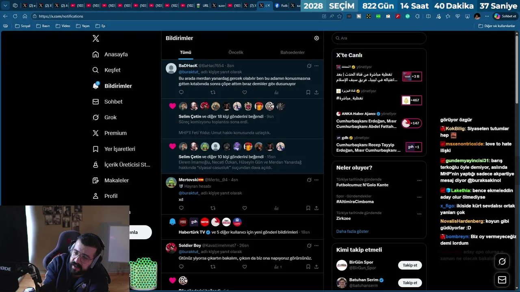Image resolution: width=520 pixels, height=292 pixels.
Task: Follow BirGün Spor with Takip et
Action: [x=410, y=265]
